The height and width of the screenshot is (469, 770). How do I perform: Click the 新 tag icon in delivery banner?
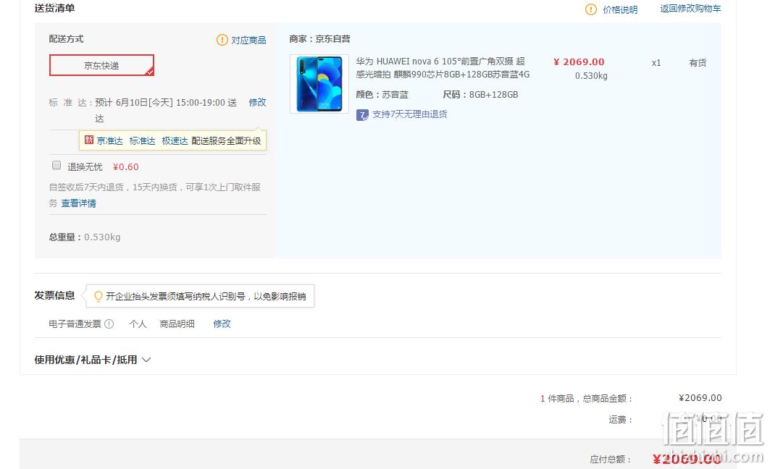(x=89, y=140)
